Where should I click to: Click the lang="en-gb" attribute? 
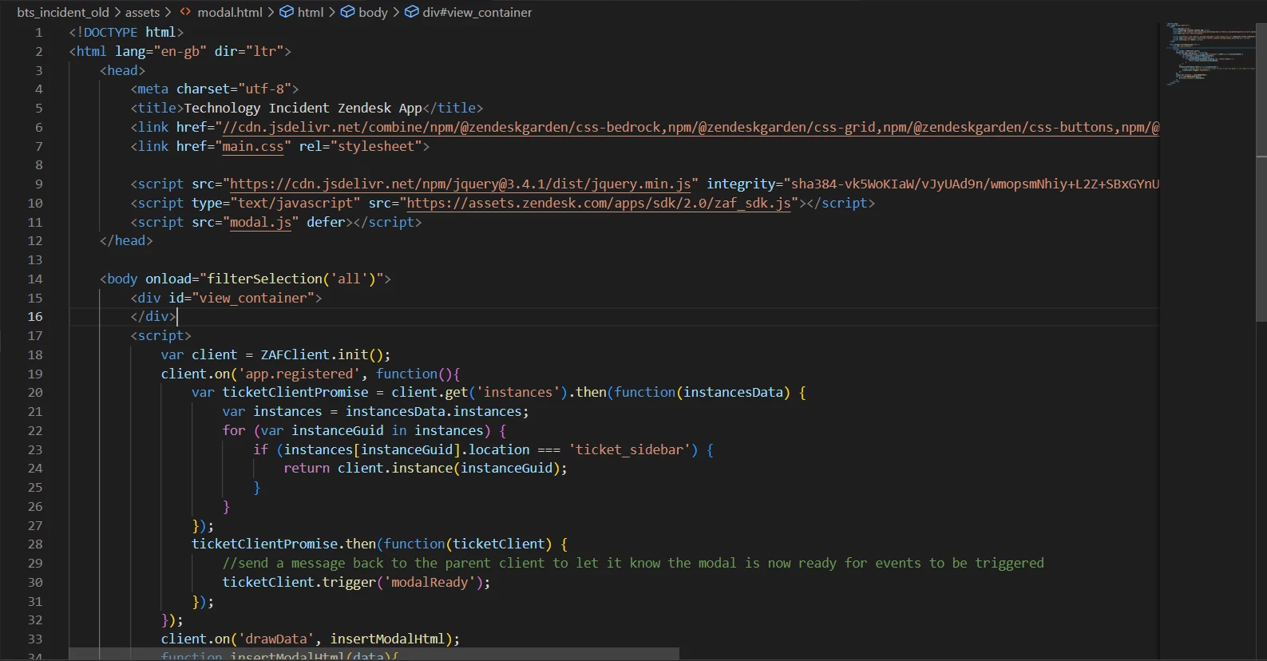tap(160, 51)
